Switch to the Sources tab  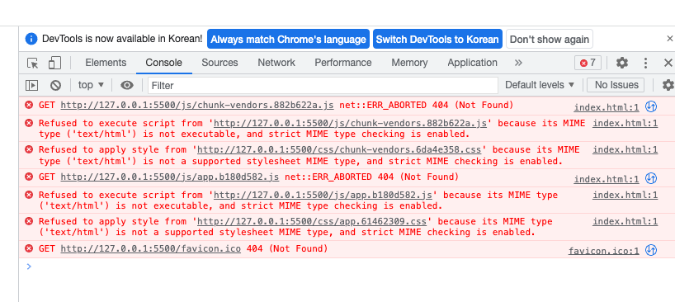tap(219, 63)
